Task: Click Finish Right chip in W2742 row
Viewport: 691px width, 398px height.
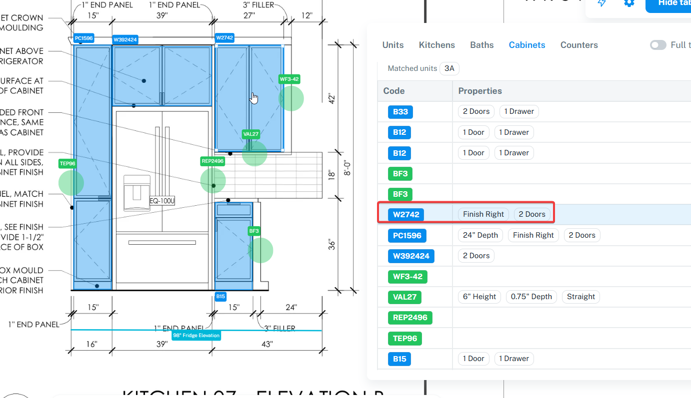Action: pos(483,214)
